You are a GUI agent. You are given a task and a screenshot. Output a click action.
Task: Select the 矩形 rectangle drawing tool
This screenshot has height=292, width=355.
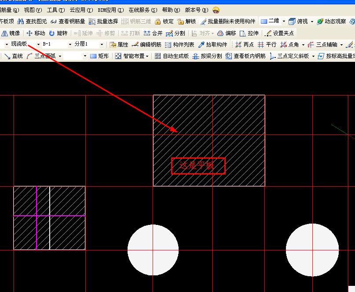(99, 56)
